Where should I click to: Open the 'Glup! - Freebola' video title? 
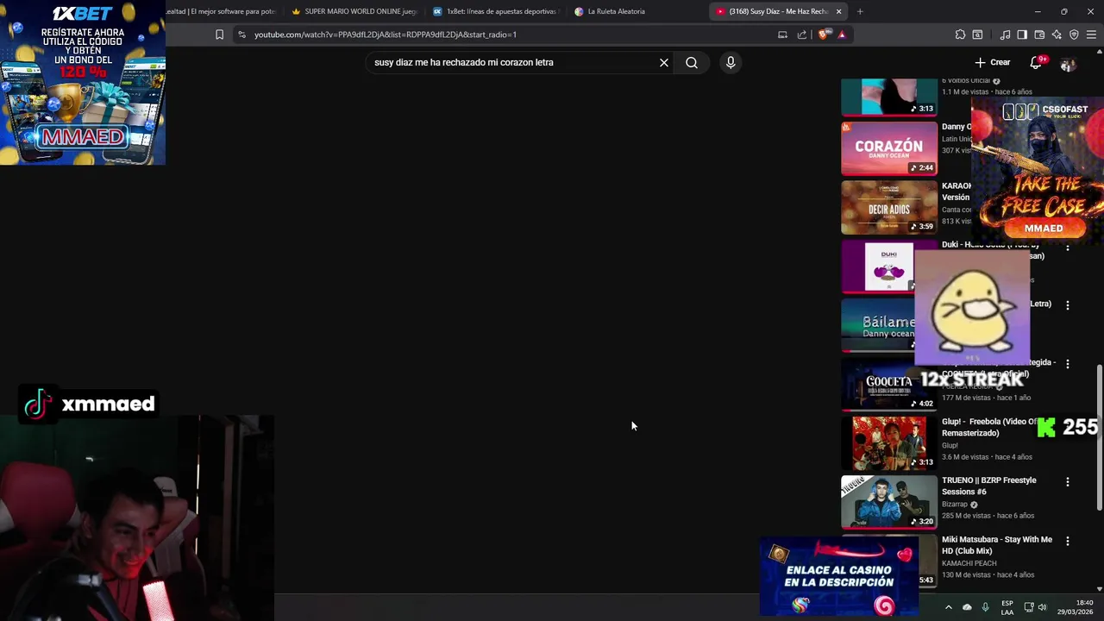tap(988, 427)
